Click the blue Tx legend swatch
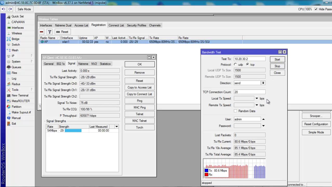Viewport: 332px width, 187px height. click(x=206, y=171)
